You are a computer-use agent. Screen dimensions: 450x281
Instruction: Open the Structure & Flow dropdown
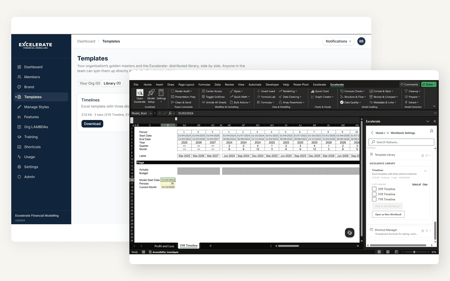(353, 97)
